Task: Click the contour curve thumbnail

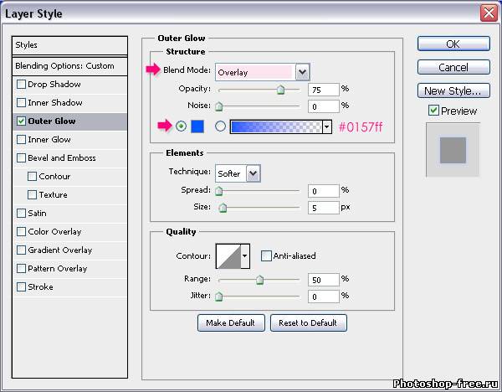Action: coord(228,255)
